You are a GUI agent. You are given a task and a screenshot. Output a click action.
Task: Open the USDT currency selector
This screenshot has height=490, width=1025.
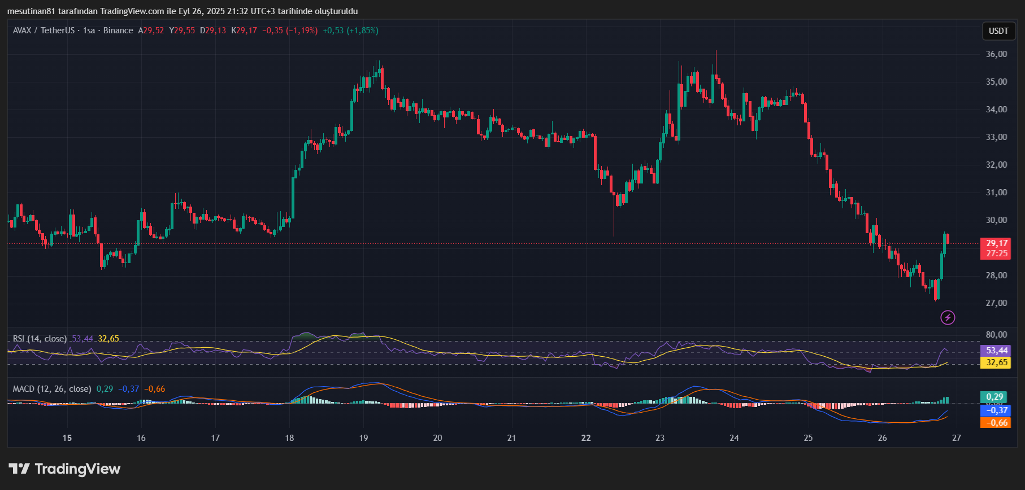(x=998, y=31)
